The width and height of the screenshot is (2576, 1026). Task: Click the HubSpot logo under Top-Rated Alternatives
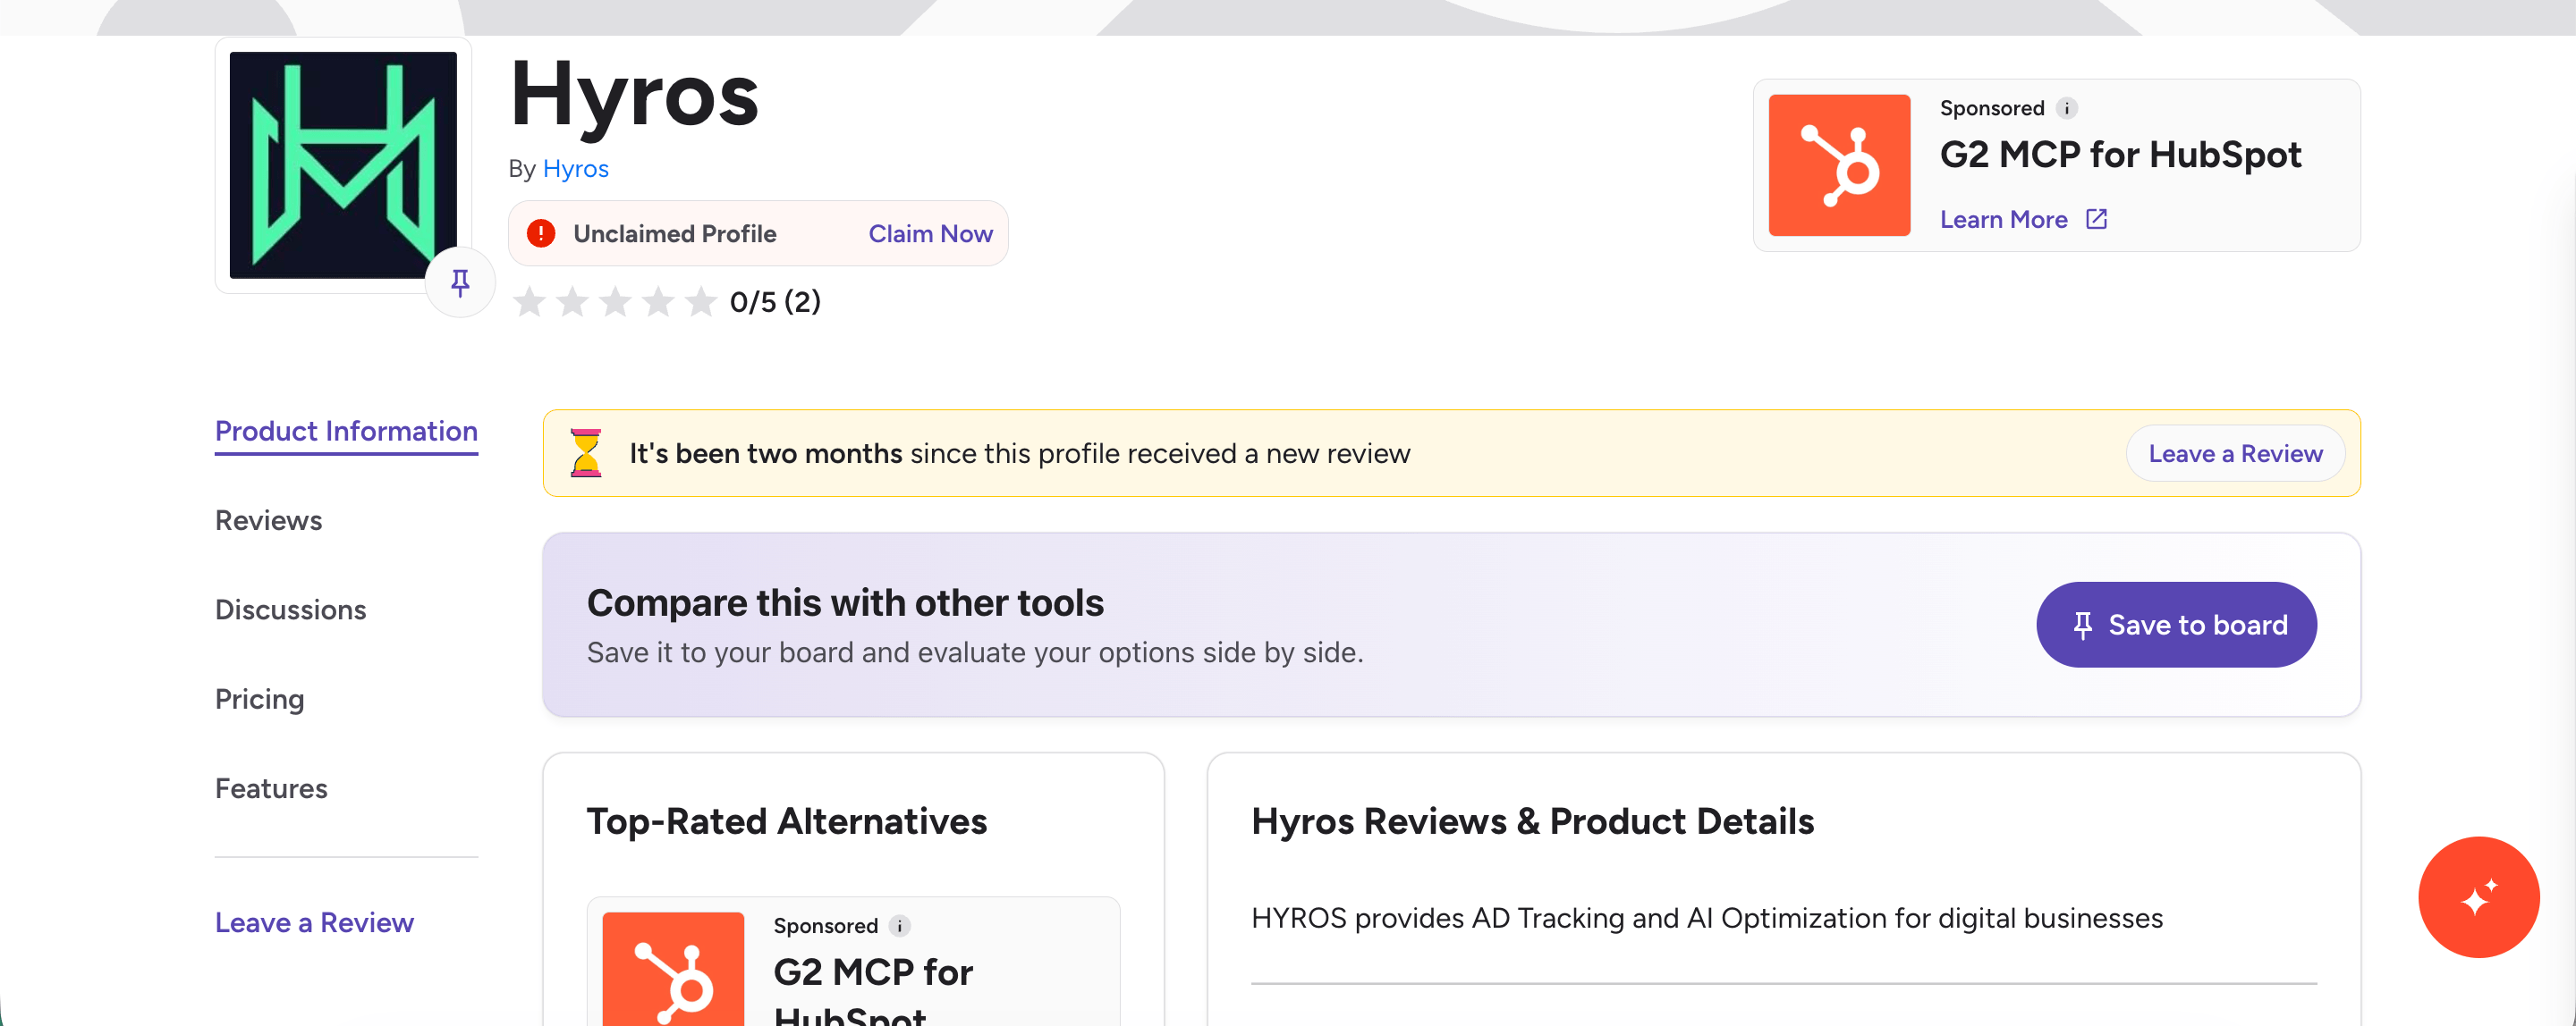pos(673,969)
